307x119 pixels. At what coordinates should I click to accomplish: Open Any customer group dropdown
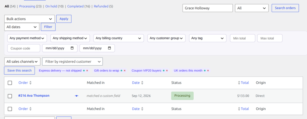pyautogui.click(x=166, y=38)
